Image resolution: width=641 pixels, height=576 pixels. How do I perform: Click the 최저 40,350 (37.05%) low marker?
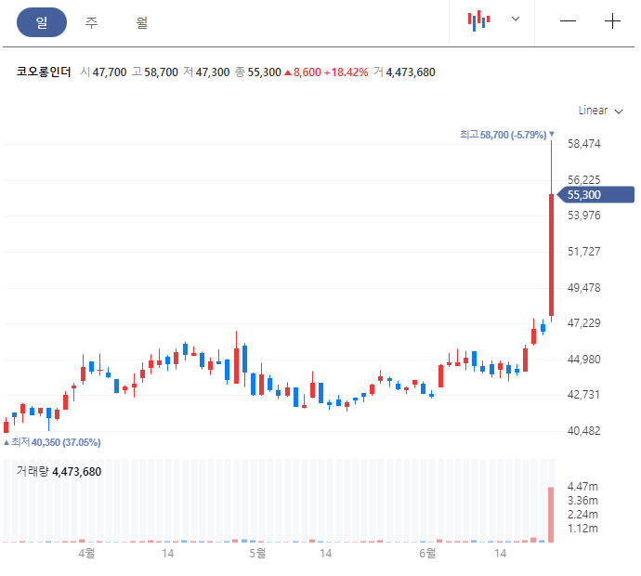[x=52, y=442]
